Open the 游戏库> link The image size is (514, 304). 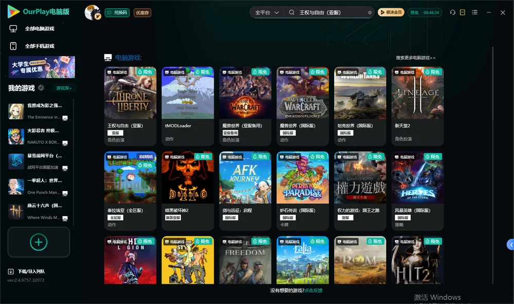(64, 88)
